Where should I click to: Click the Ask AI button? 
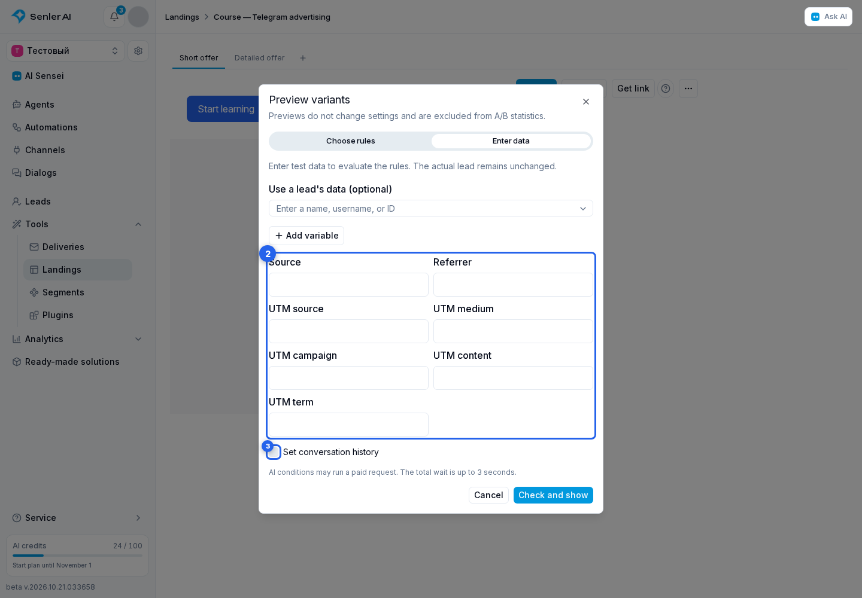click(x=828, y=17)
